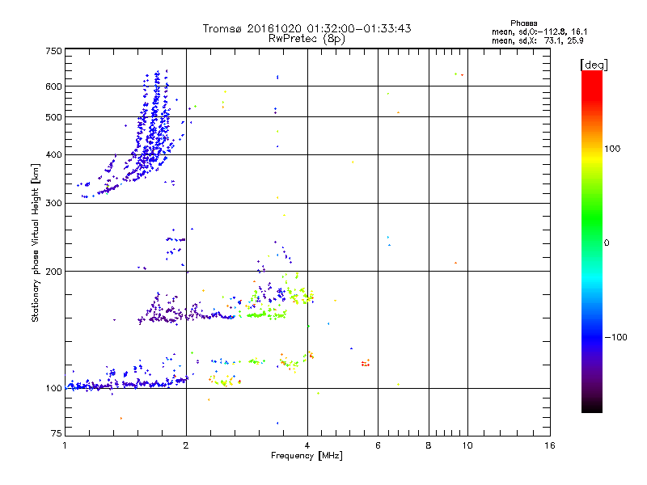Click the x-axis tick label '10'

[467, 445]
